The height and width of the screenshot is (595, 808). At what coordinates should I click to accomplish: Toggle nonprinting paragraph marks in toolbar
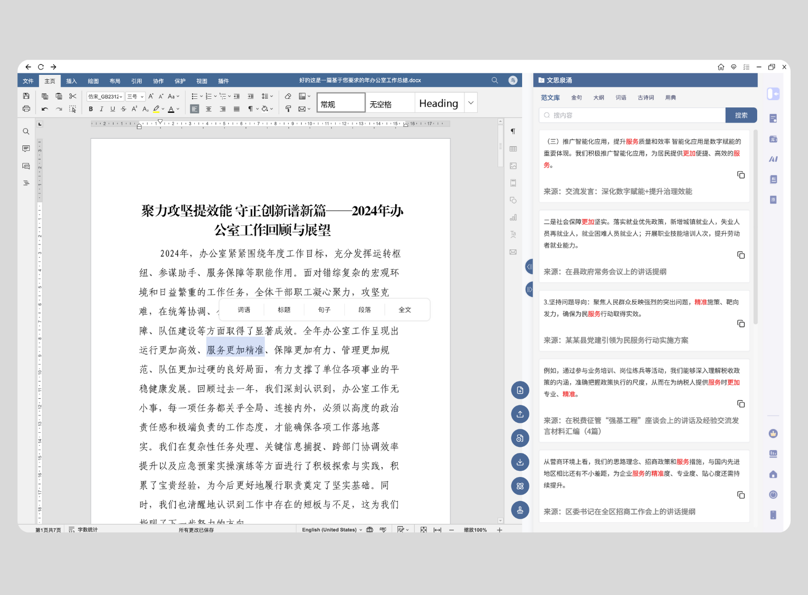click(251, 109)
